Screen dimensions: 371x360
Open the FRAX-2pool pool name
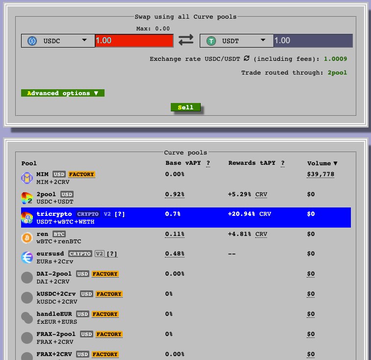tap(56, 334)
